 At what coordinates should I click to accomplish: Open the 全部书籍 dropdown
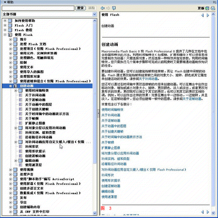94,14
